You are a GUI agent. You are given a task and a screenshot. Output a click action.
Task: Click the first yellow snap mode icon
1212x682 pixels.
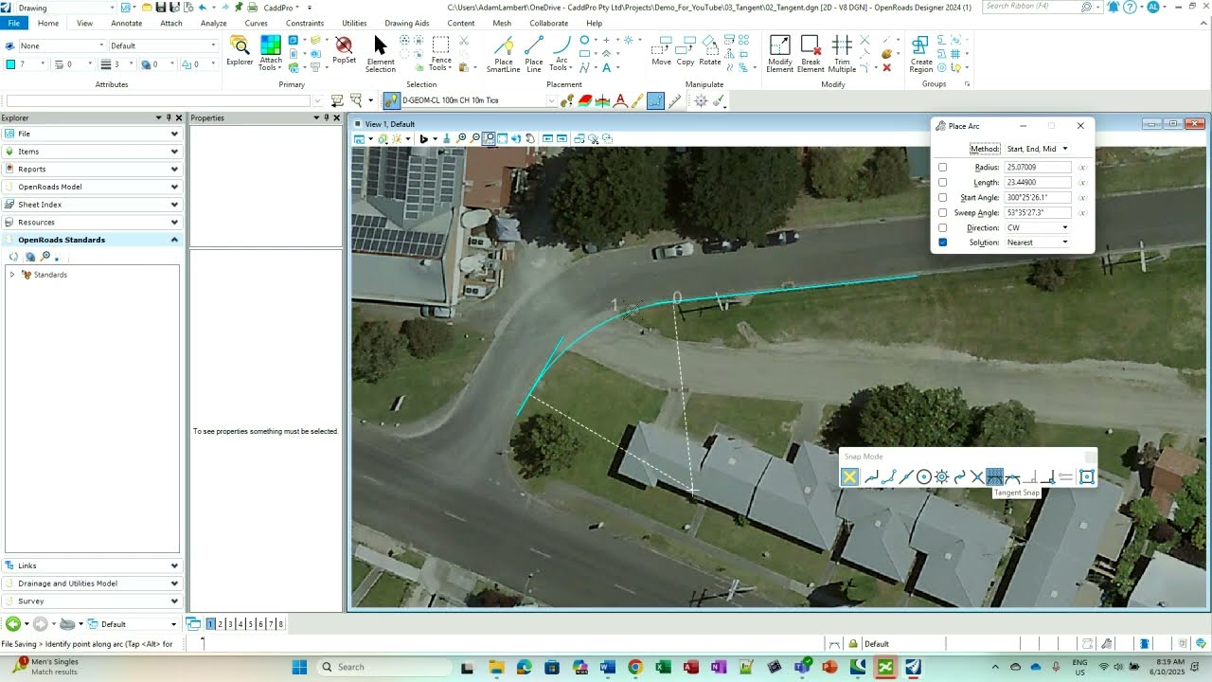(x=849, y=476)
